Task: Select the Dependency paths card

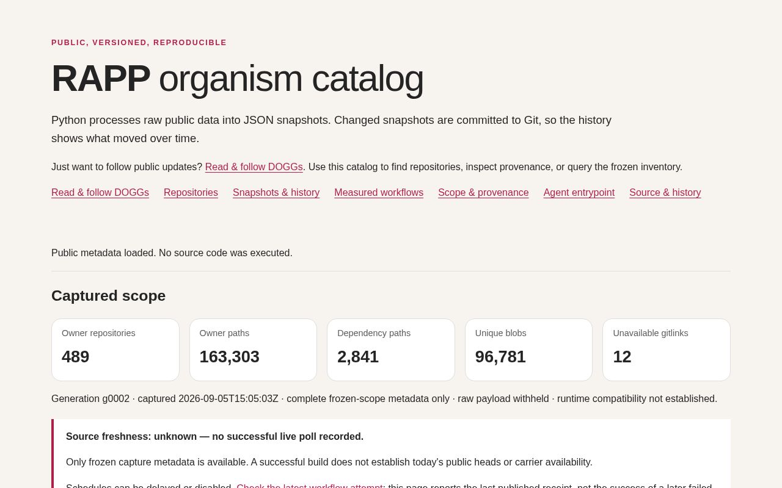Action: click(x=391, y=350)
